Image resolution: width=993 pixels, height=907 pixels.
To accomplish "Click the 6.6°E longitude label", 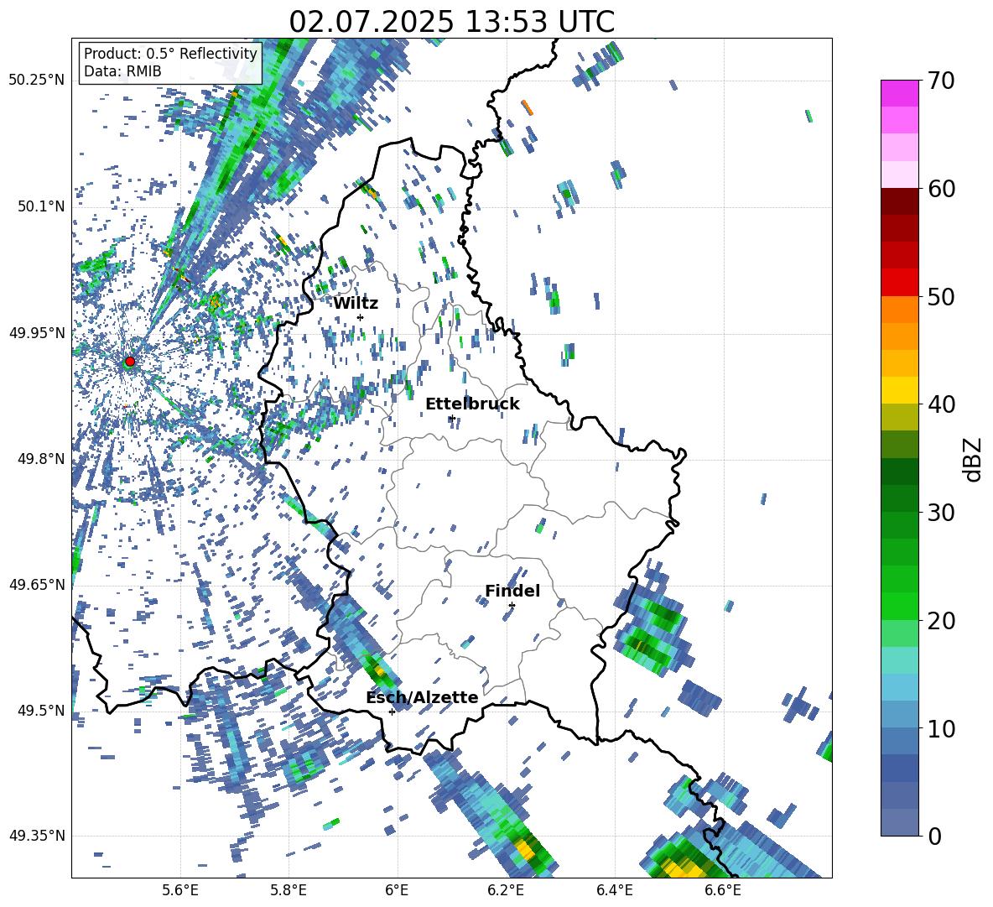I will click(x=723, y=890).
